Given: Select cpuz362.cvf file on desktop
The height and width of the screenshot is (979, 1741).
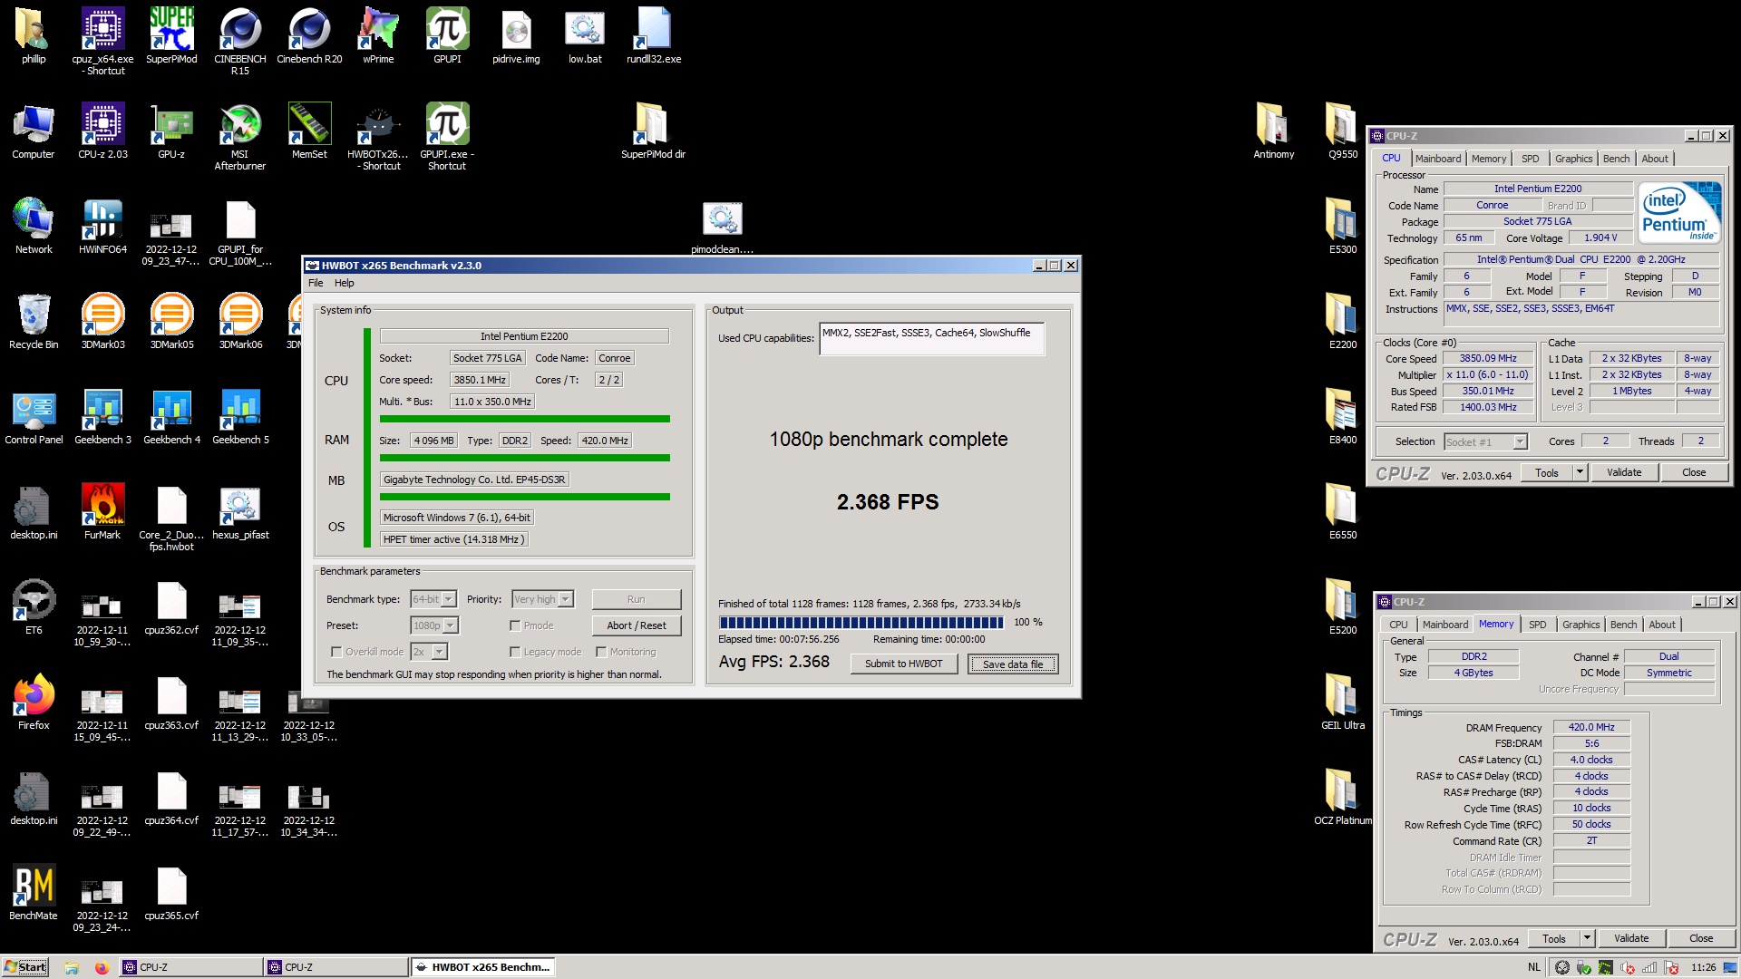Looking at the screenshot, I should (x=171, y=607).
